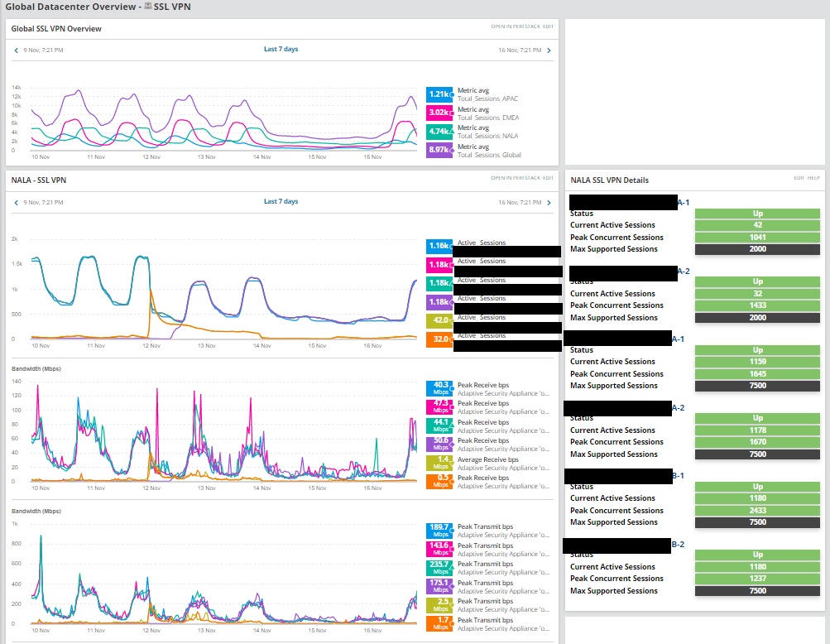Screen dimensions: 830x644
Task: Select the Peak Concurrent Sessions value 1237
Action: click(x=757, y=579)
